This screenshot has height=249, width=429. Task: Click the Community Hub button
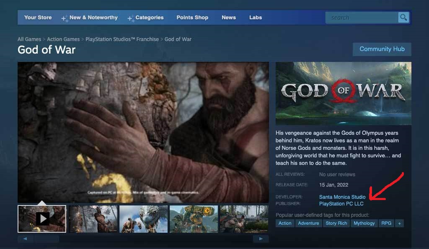pyautogui.click(x=382, y=49)
